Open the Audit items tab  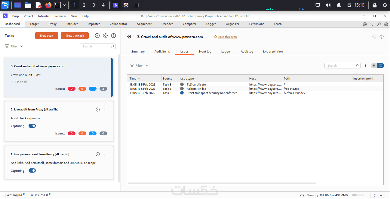tap(162, 52)
